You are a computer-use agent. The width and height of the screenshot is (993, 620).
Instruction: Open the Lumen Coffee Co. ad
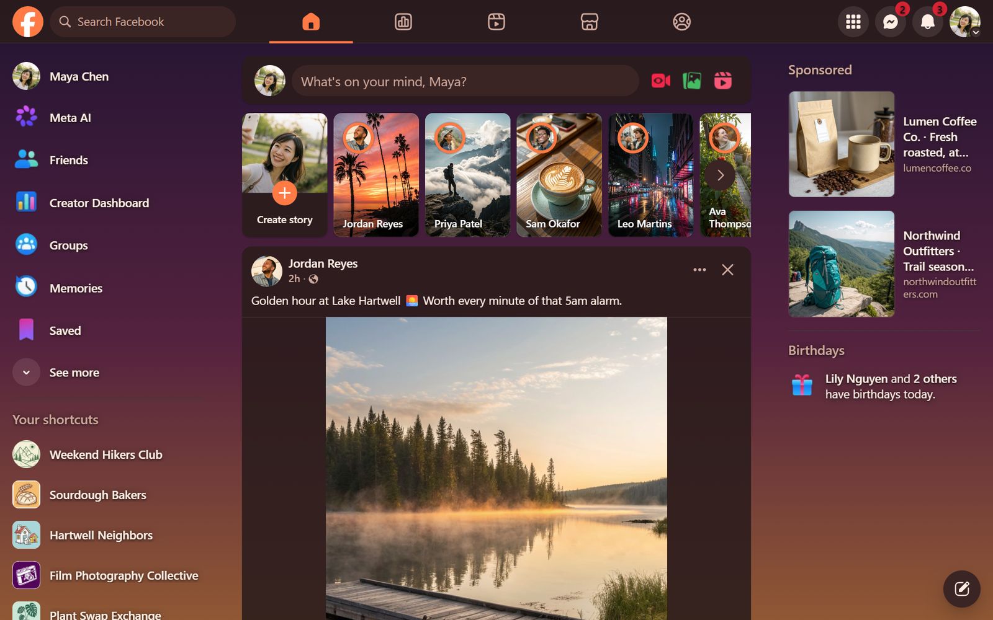884,144
